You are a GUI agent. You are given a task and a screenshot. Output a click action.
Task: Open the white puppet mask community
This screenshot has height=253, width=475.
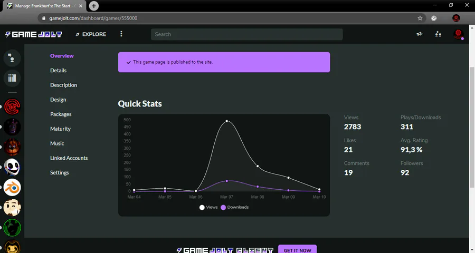tap(12, 167)
